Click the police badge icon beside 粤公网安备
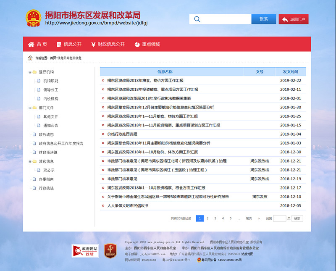The width and height of the screenshot is (336, 271). (x=199, y=260)
